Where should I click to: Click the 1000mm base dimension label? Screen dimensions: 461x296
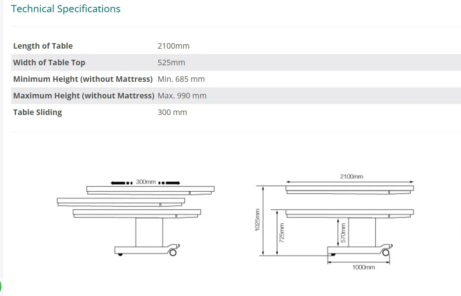click(363, 267)
